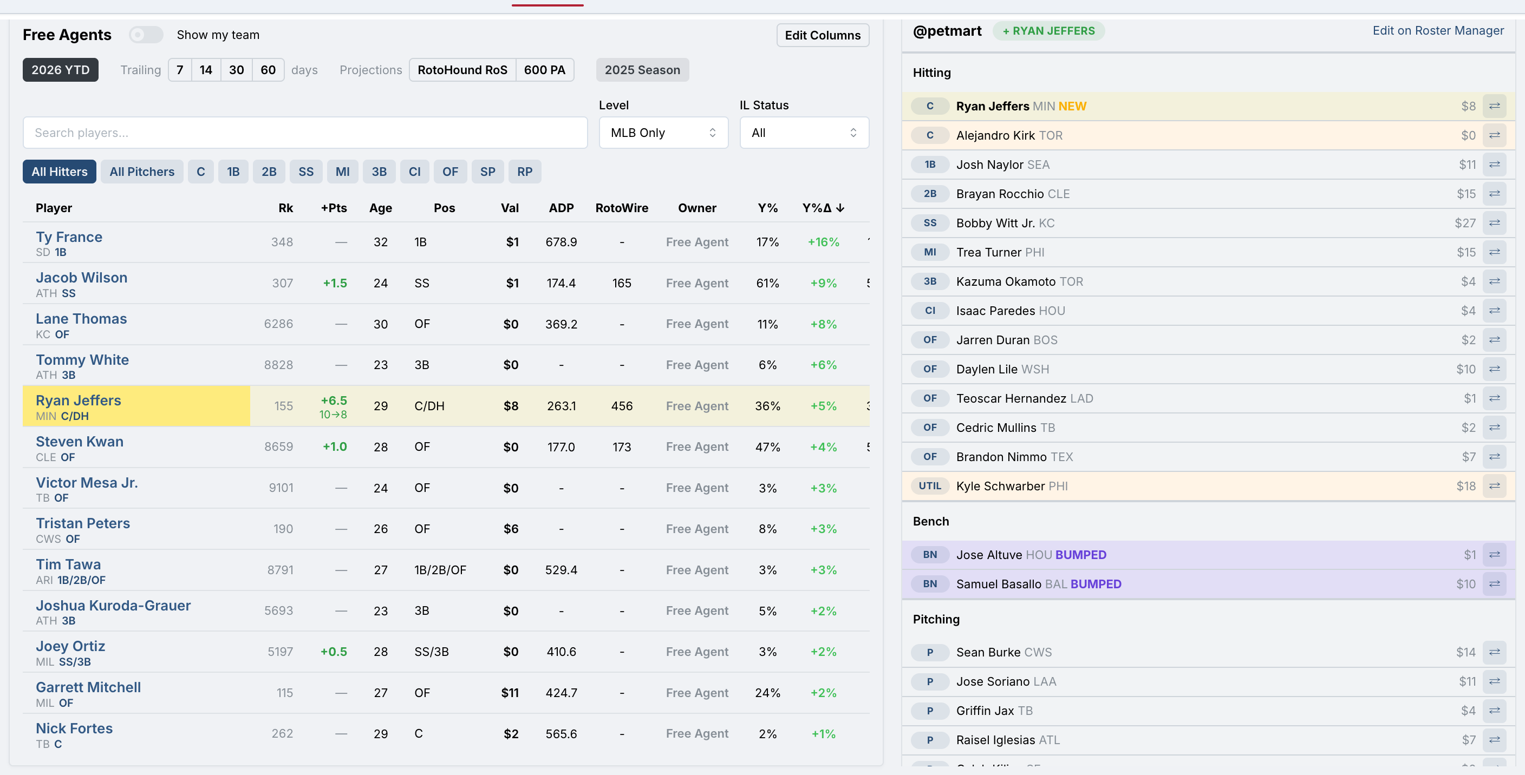Switch to the All Pitchers filter tab
Screen dimensions: 1525x775
tap(142, 172)
